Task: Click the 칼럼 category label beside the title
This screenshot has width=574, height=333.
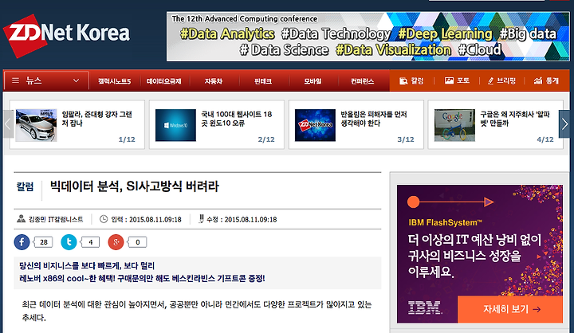Action: (x=25, y=186)
